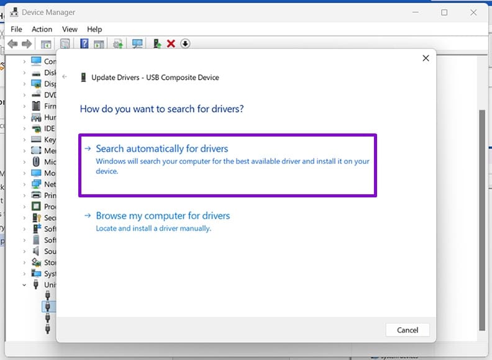Image resolution: width=492 pixels, height=360 pixels.
Task: Select the Display adapters icon in the tree
Action: pos(36,84)
